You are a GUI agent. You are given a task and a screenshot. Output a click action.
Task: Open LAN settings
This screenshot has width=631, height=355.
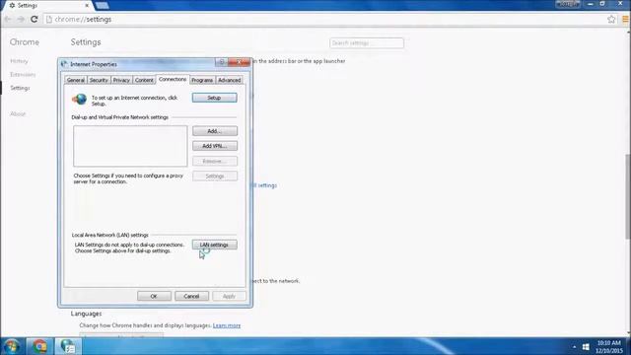215,245
